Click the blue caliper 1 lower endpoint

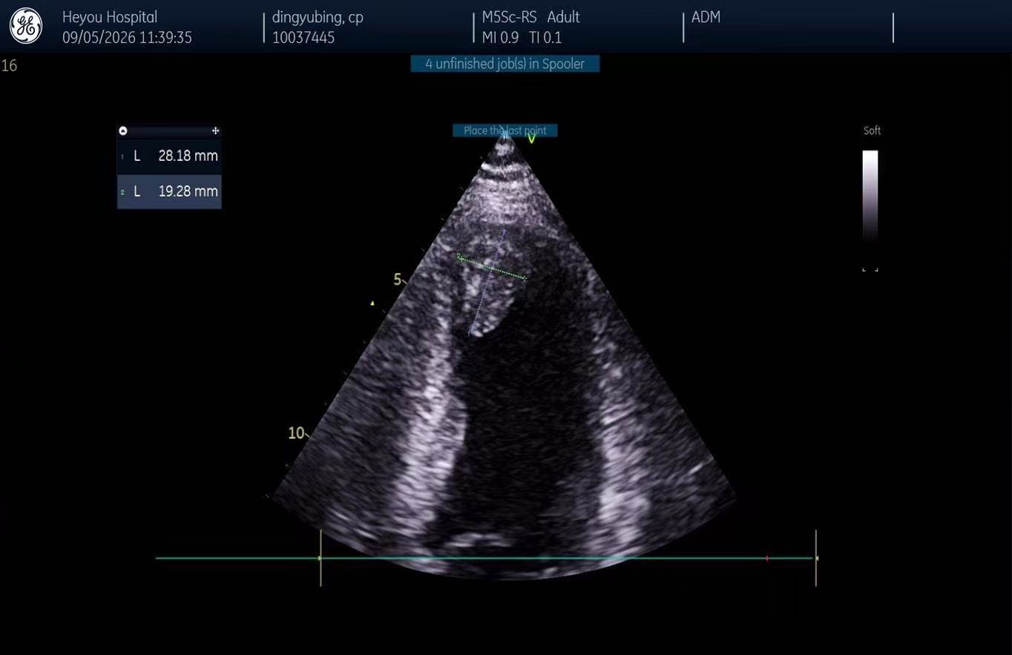(x=470, y=333)
